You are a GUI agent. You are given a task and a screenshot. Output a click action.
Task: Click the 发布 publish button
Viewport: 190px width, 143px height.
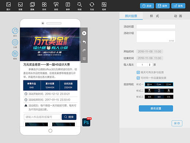178,6
